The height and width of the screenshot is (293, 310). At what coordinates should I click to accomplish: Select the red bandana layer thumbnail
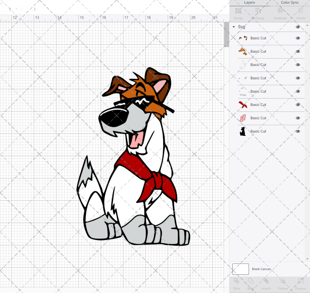tap(243, 105)
